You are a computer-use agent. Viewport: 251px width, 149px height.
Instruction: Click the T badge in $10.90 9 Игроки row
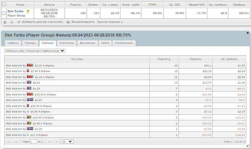(x=28, y=106)
